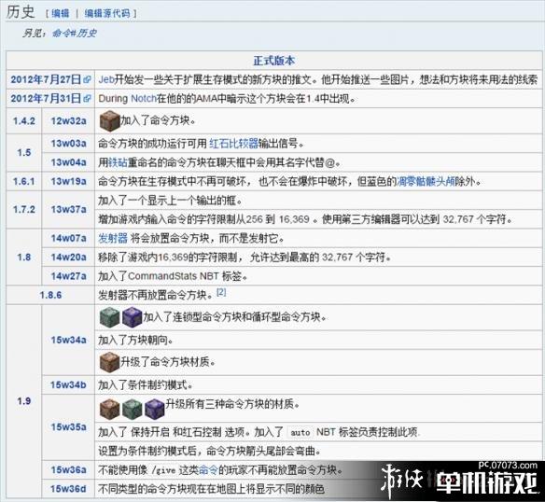This screenshot has height=502, width=545.
Task: Click the 凋零骷髅头颅 link
Action: pos(426,181)
